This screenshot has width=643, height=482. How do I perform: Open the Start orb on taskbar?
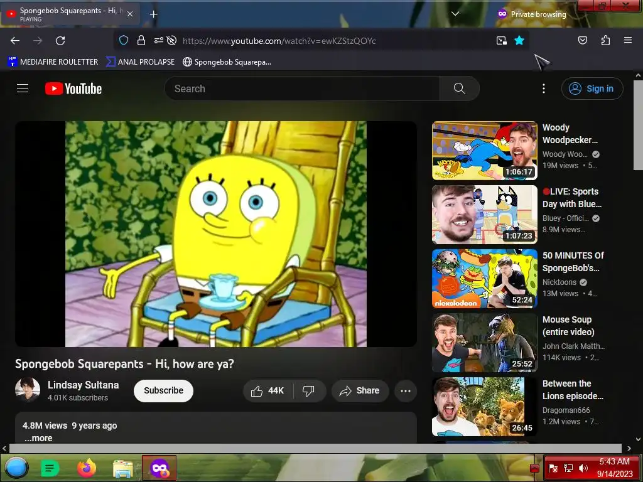tap(17, 468)
